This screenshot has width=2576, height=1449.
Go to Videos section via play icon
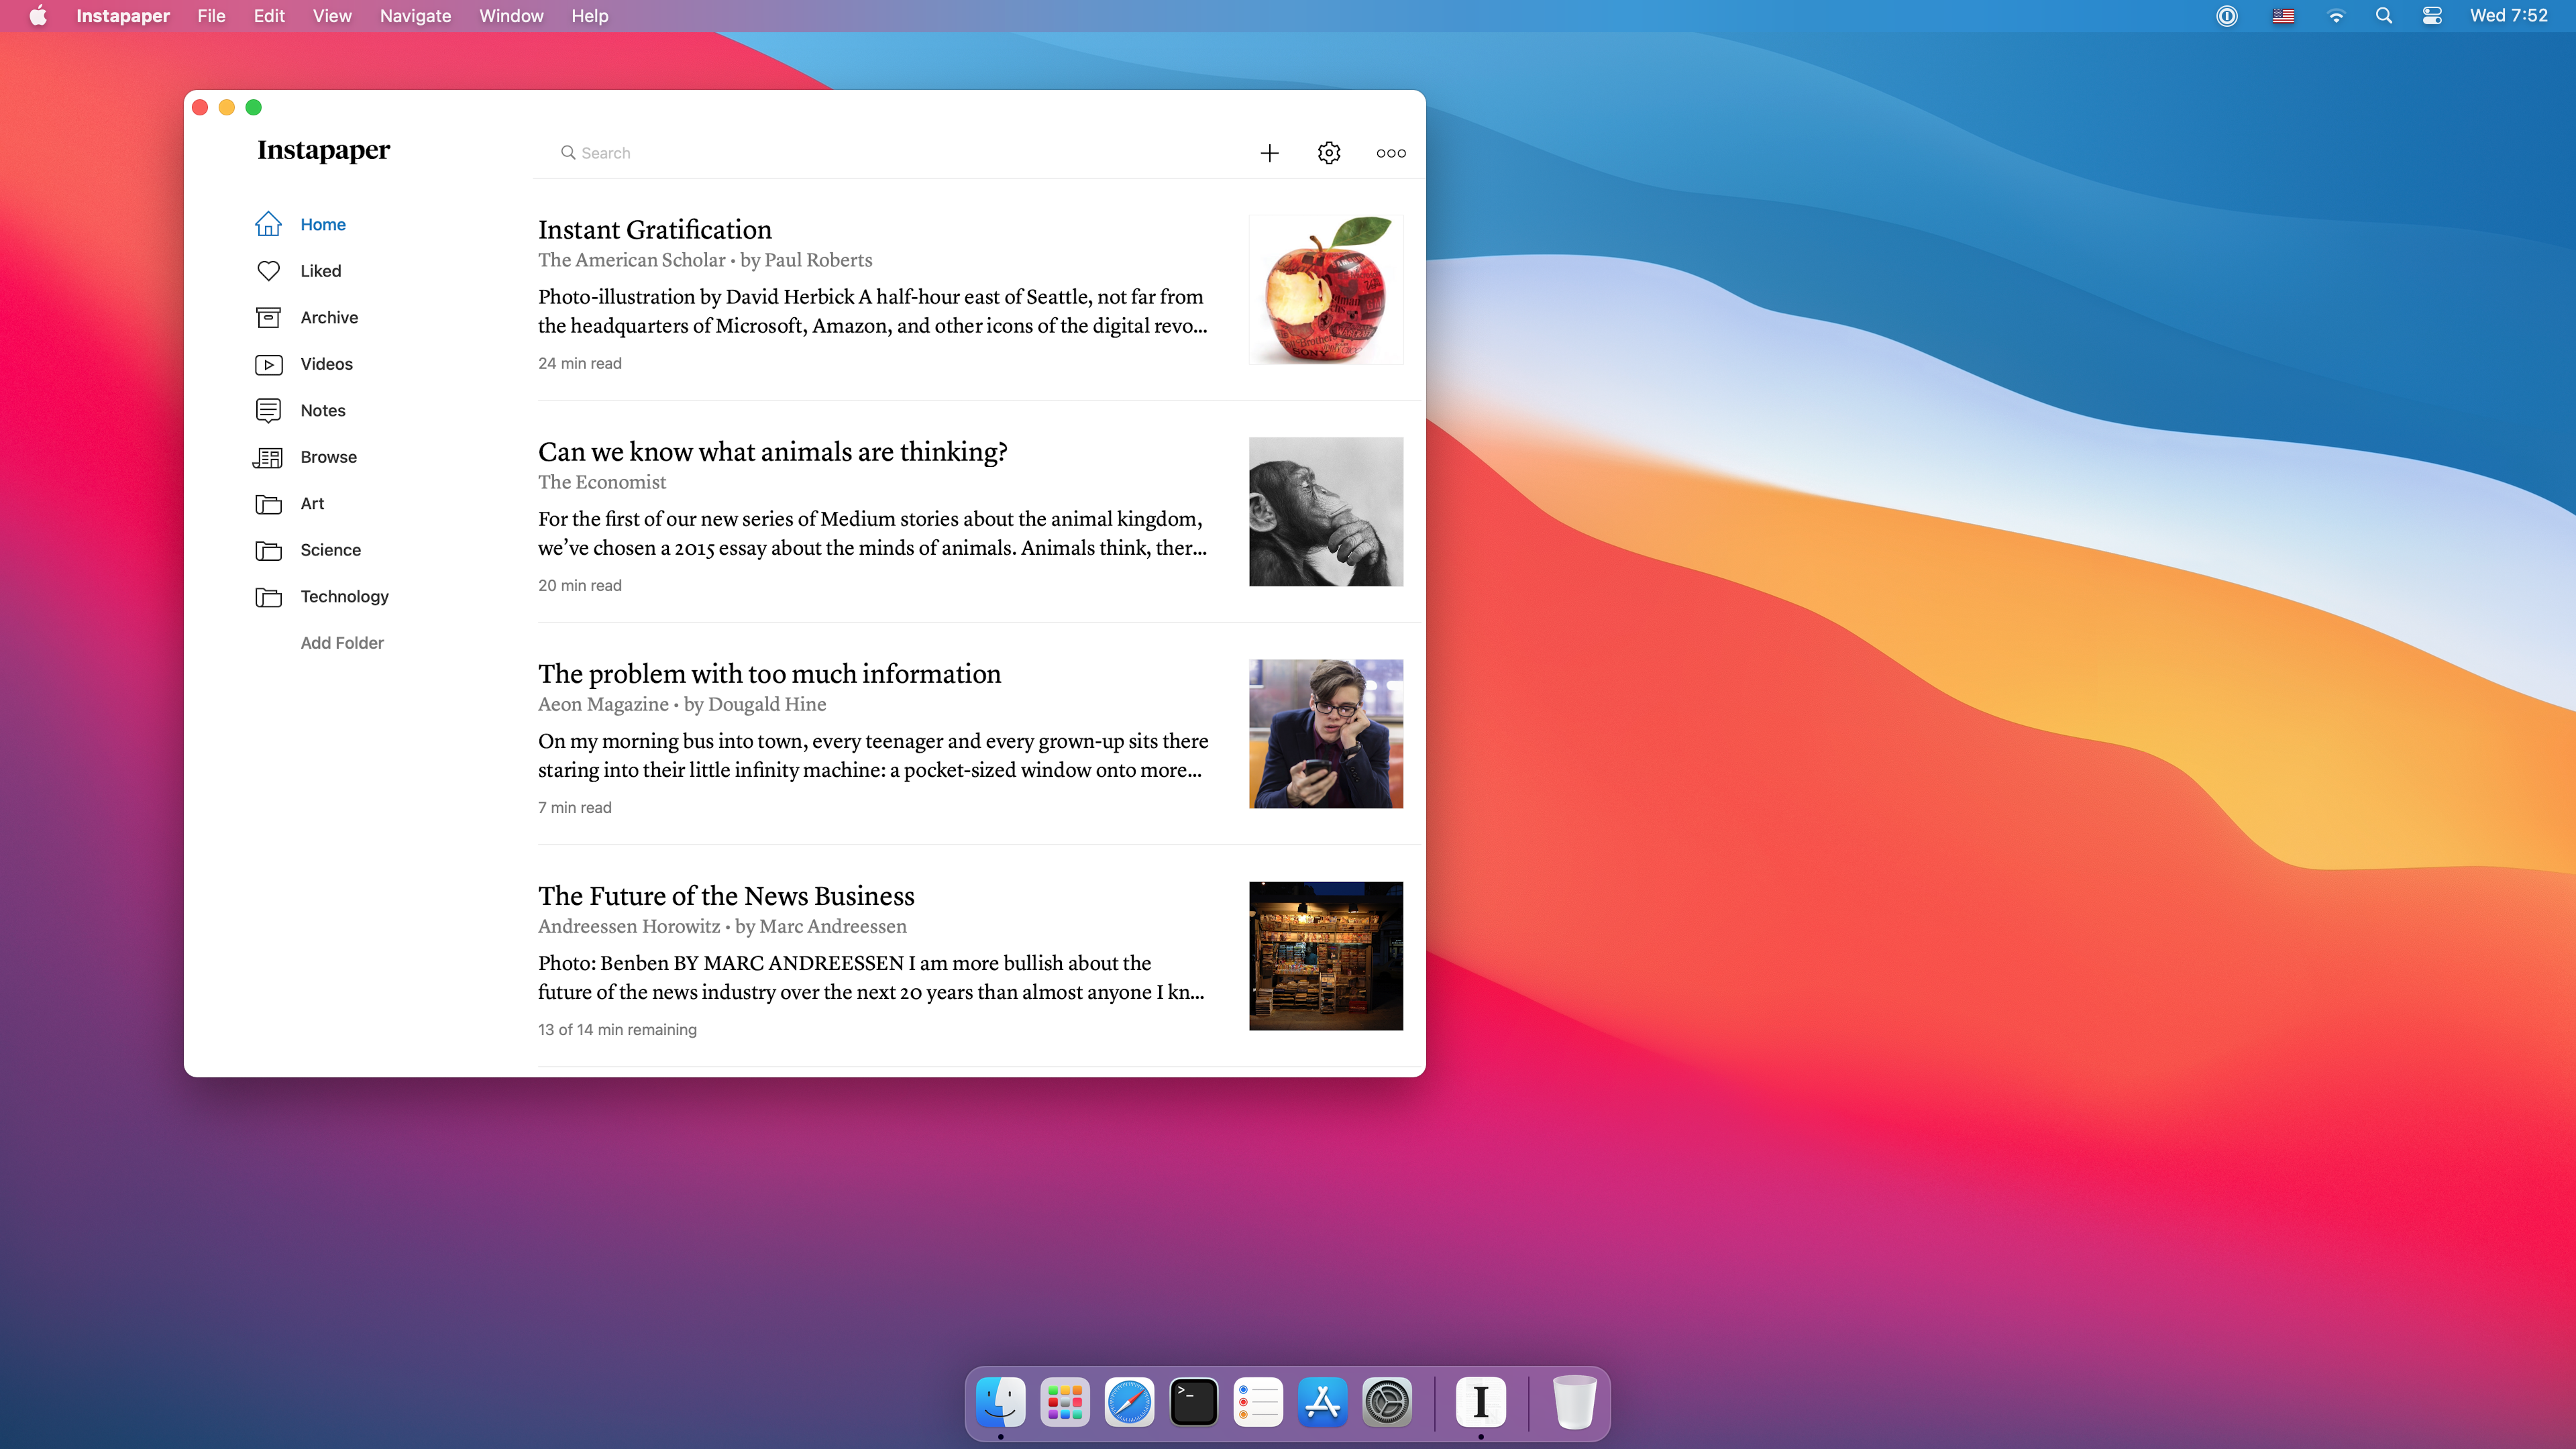point(268,364)
